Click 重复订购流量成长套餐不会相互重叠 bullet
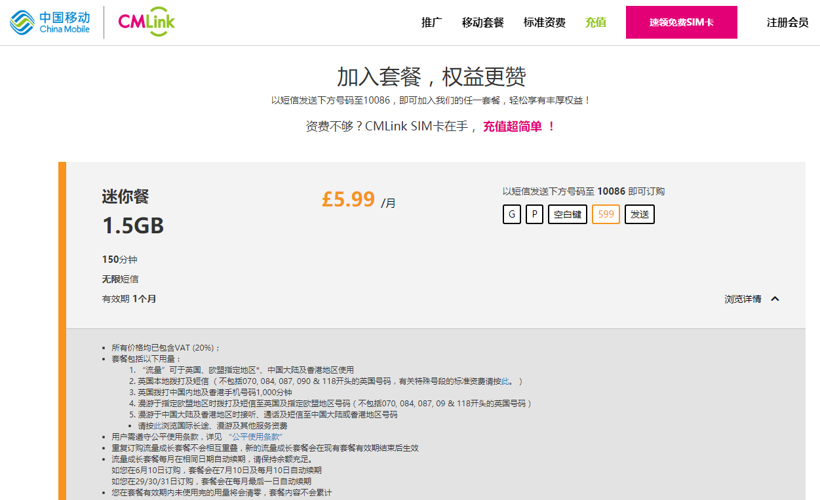The width and height of the screenshot is (820, 500). click(x=265, y=448)
